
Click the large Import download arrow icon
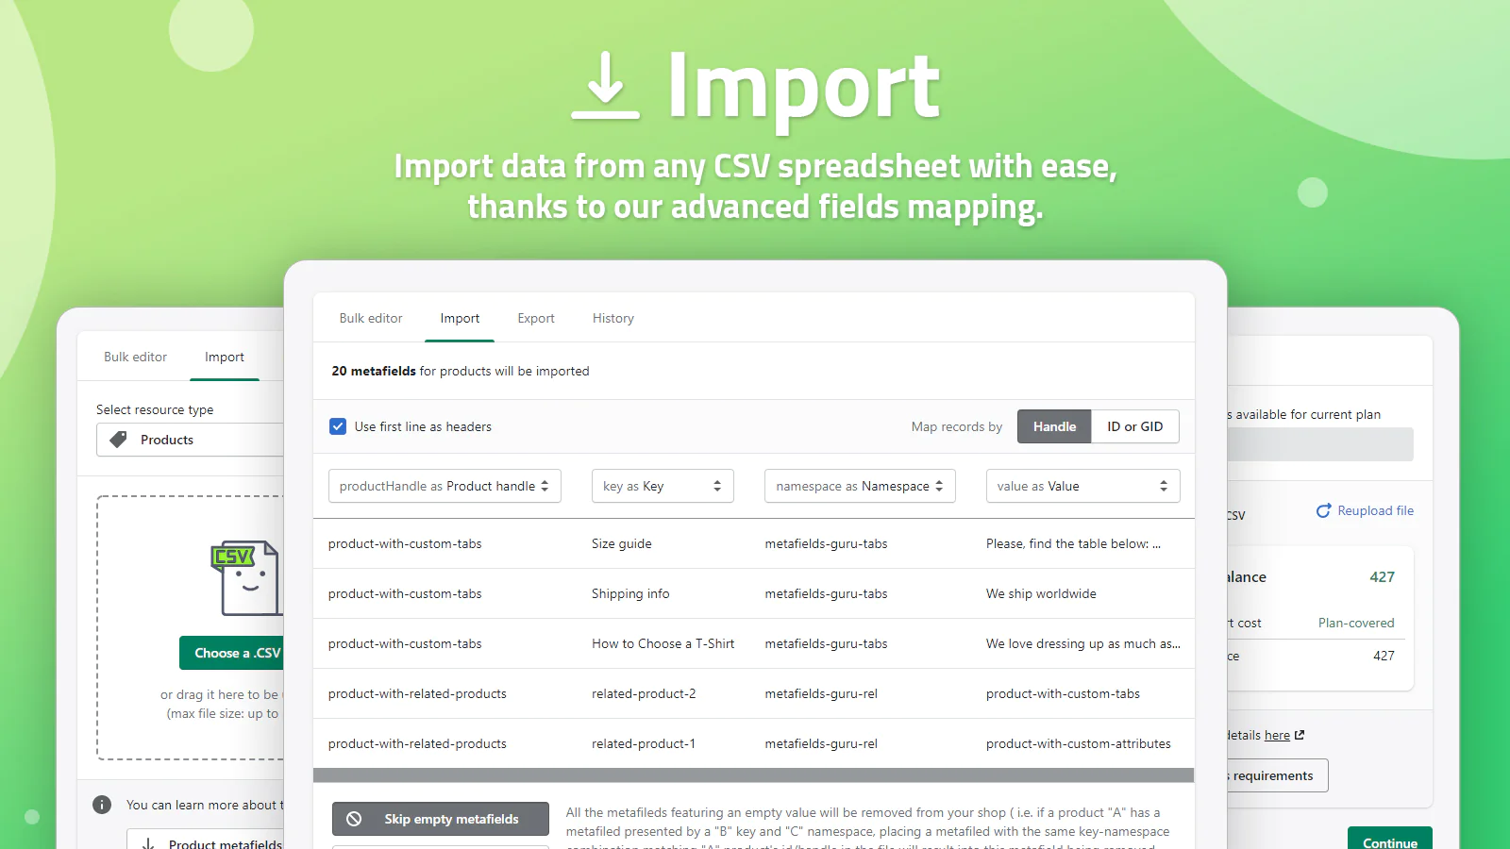(605, 86)
